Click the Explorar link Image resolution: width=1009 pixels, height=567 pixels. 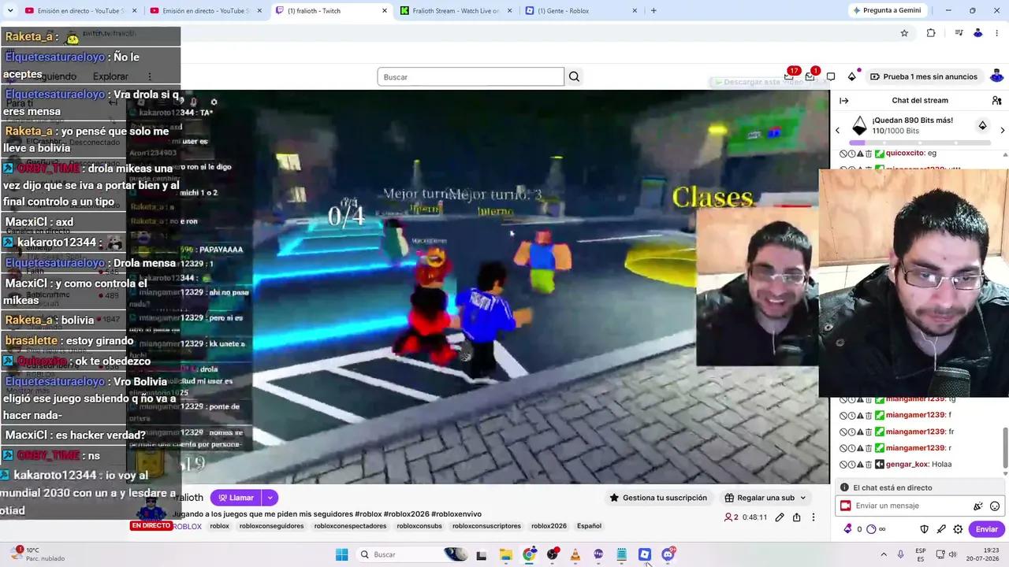tap(110, 76)
